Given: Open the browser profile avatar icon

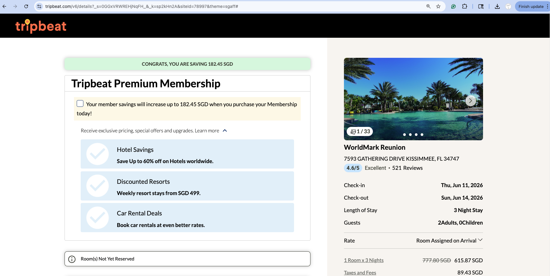Looking at the screenshot, I should (x=508, y=6).
